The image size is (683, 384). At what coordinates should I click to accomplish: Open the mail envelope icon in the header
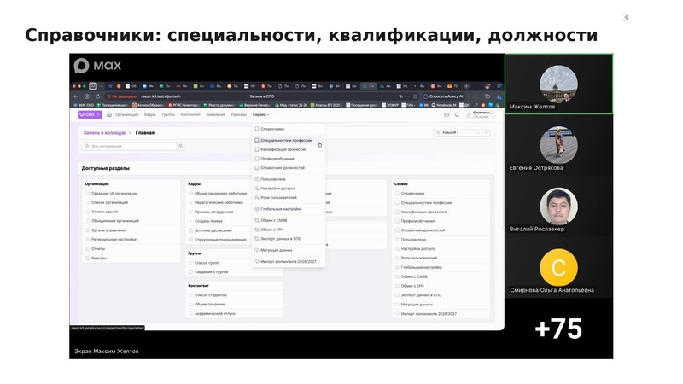(447, 115)
